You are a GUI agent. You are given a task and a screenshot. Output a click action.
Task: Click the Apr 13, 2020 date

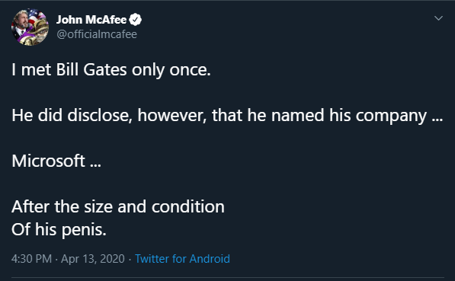pos(93,259)
